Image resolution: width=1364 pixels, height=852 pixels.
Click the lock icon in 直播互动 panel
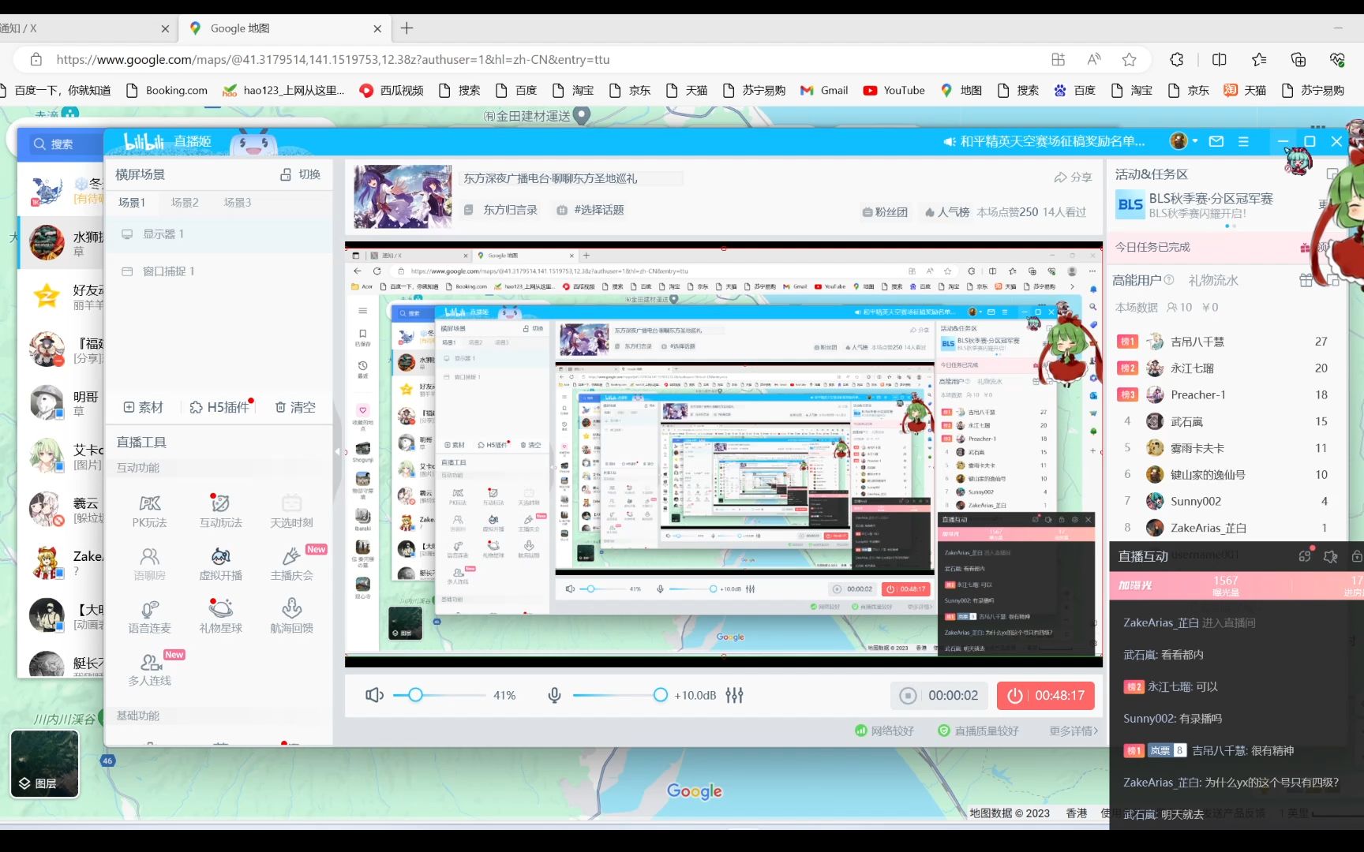tap(1357, 556)
